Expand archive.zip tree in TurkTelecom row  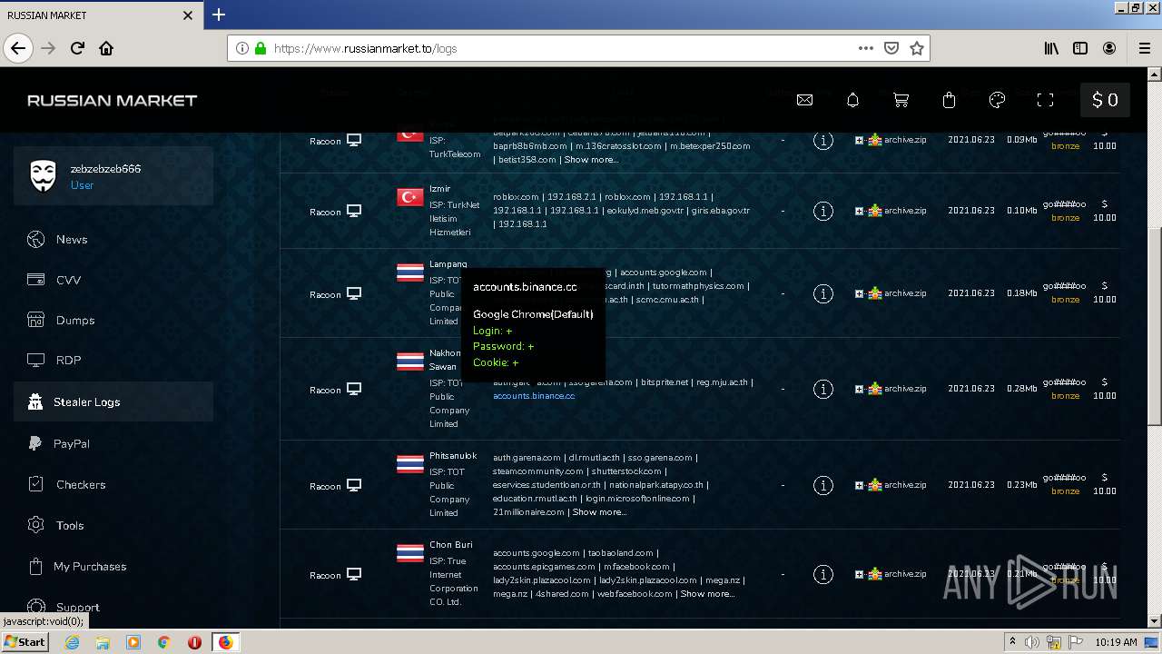click(x=859, y=140)
